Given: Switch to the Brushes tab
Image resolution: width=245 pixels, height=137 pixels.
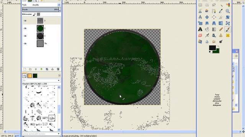Looking at the screenshot, I should click(24, 75).
